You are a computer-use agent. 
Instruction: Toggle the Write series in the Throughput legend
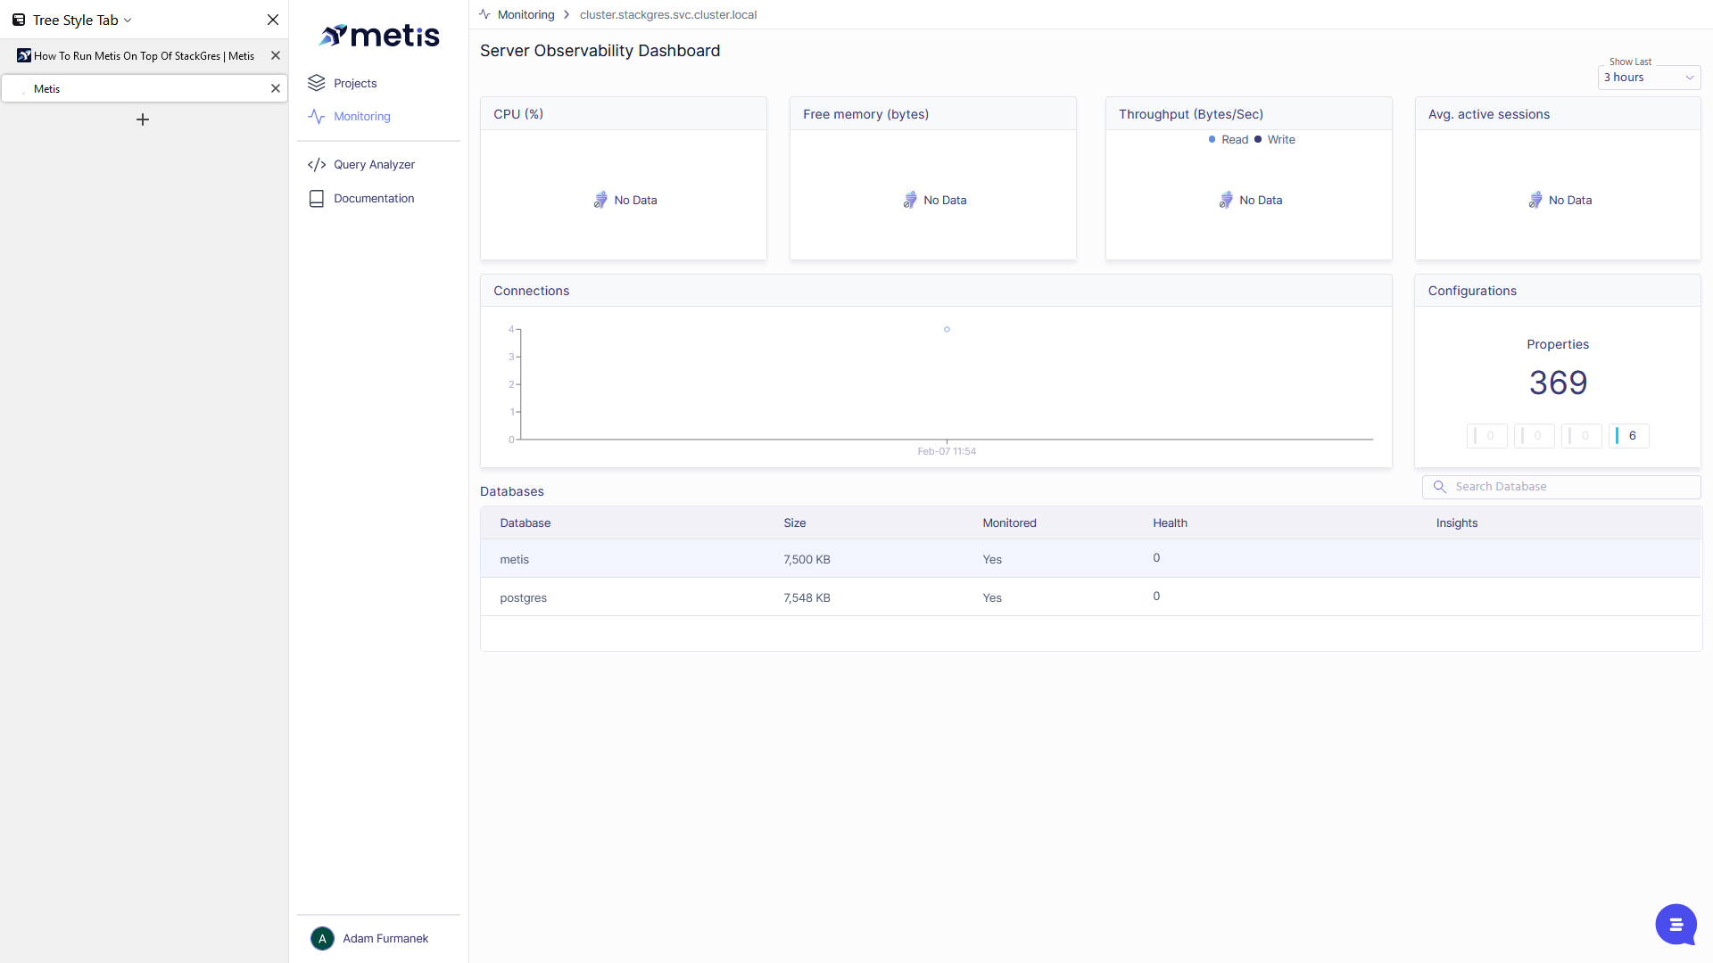(x=1275, y=139)
